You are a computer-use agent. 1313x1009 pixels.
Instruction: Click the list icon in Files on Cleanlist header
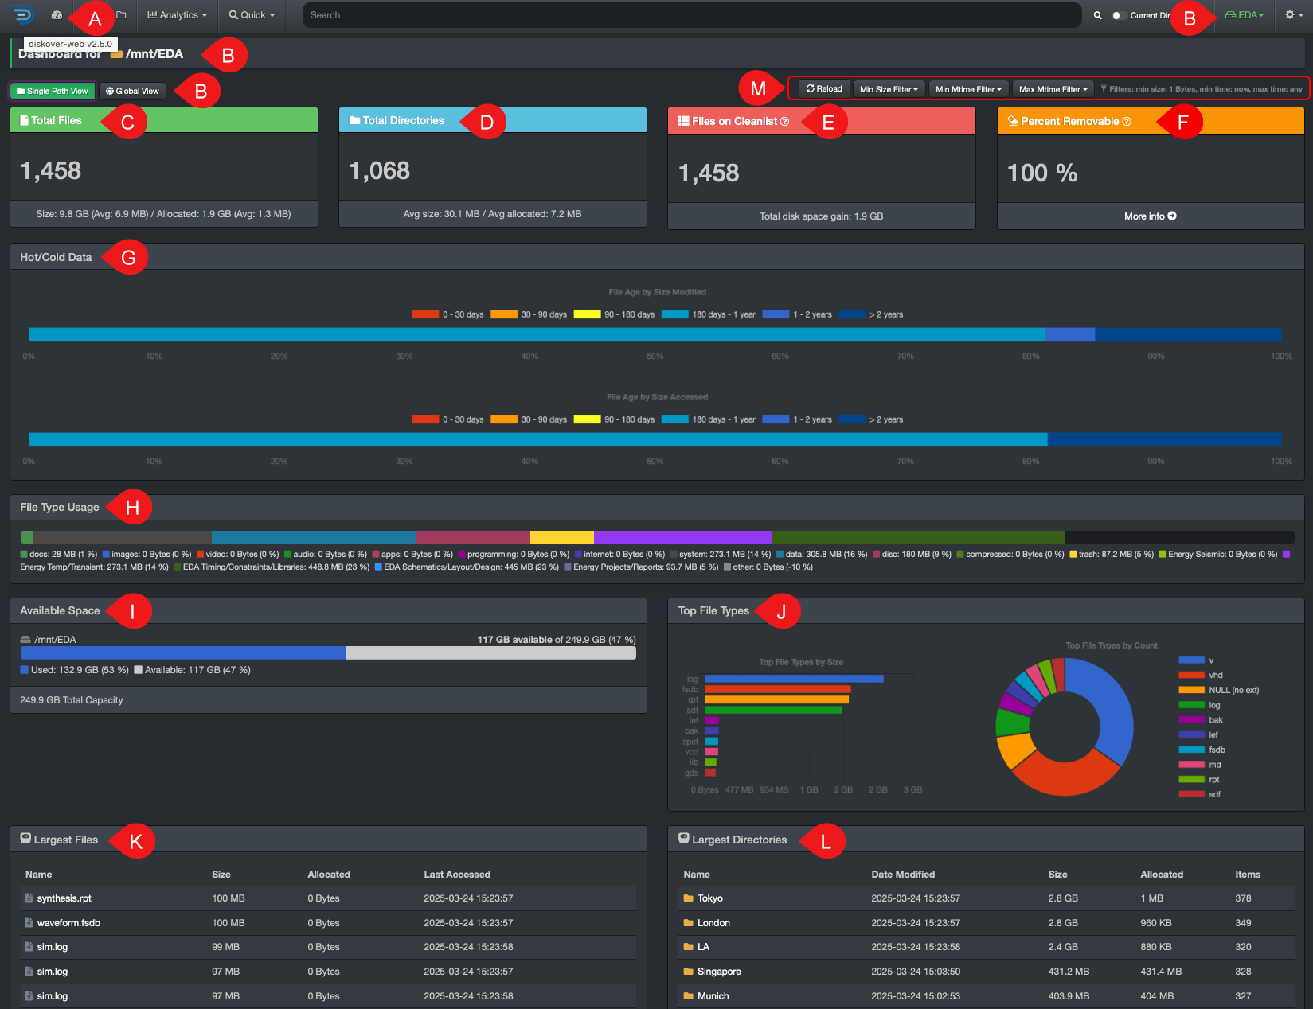point(683,121)
